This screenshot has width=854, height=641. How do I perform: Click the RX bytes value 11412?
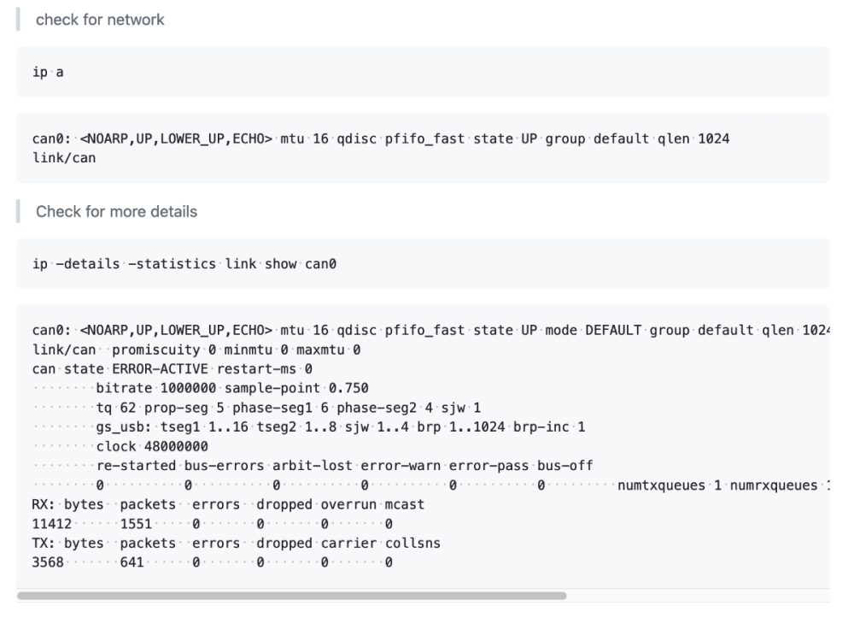pos(52,524)
